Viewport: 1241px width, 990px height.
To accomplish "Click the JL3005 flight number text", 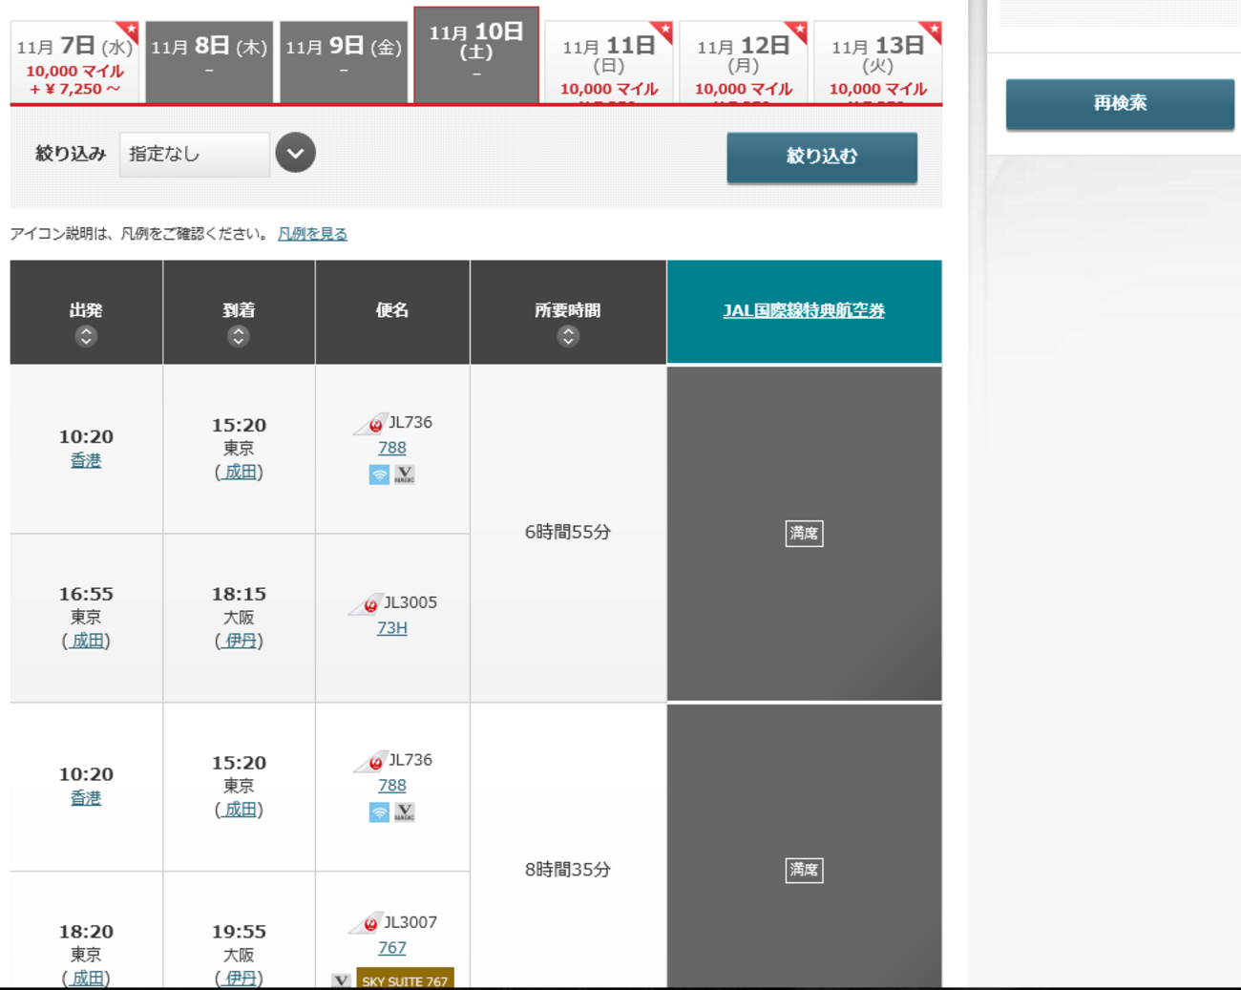I will (410, 602).
